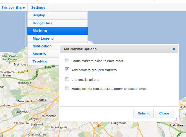Click the Silverknowes Golf Course map label
The height and width of the screenshot is (137, 186).
[10, 58]
